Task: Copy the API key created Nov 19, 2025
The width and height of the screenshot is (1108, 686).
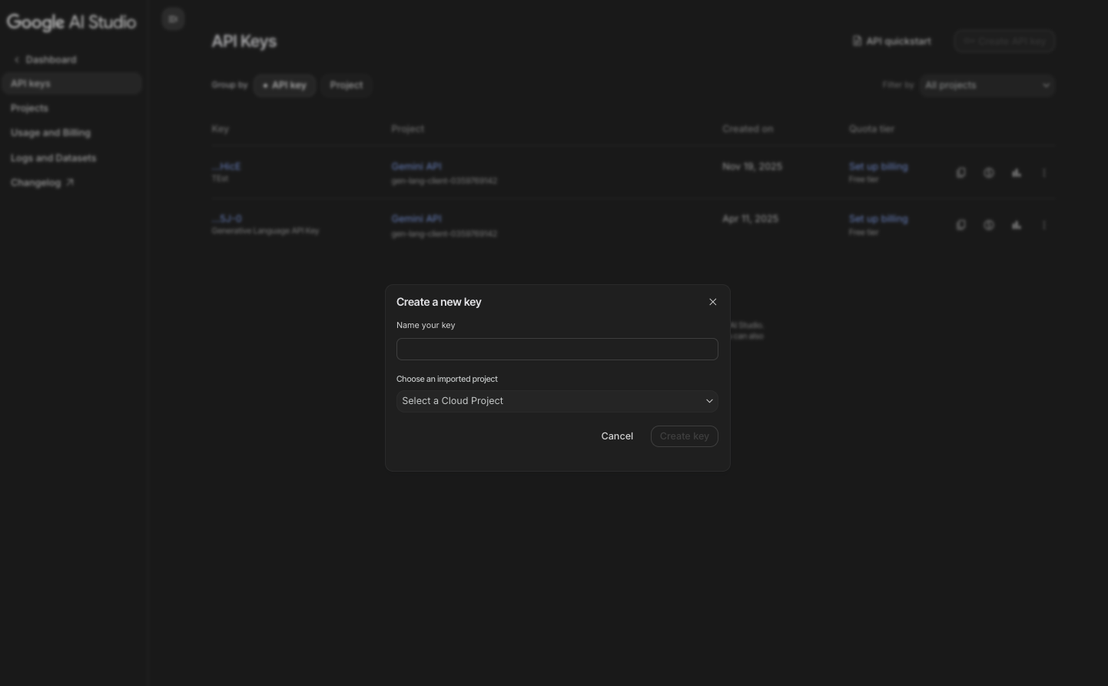Action: pos(960,173)
